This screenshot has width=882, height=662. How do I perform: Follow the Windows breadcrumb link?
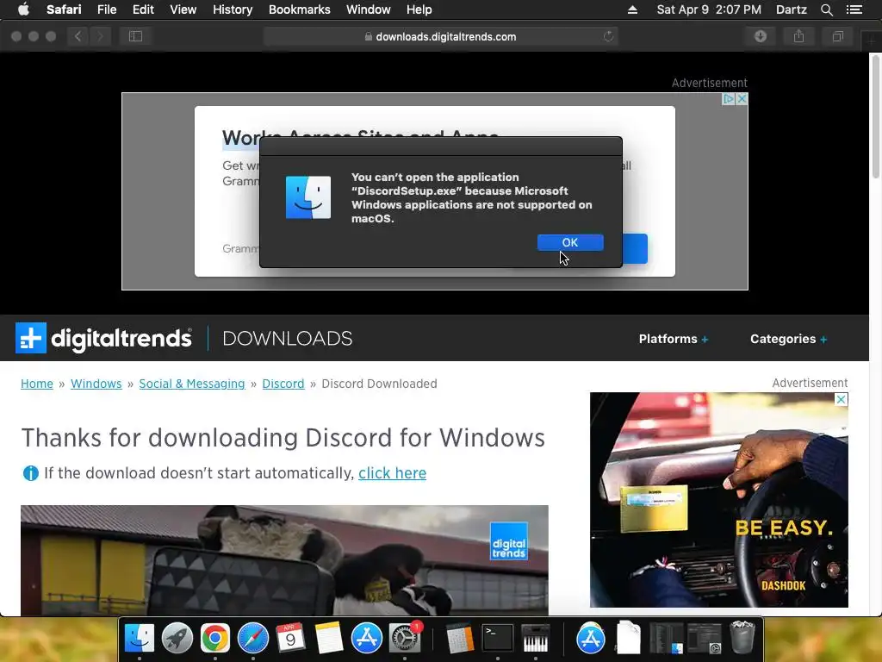pyautogui.click(x=96, y=384)
